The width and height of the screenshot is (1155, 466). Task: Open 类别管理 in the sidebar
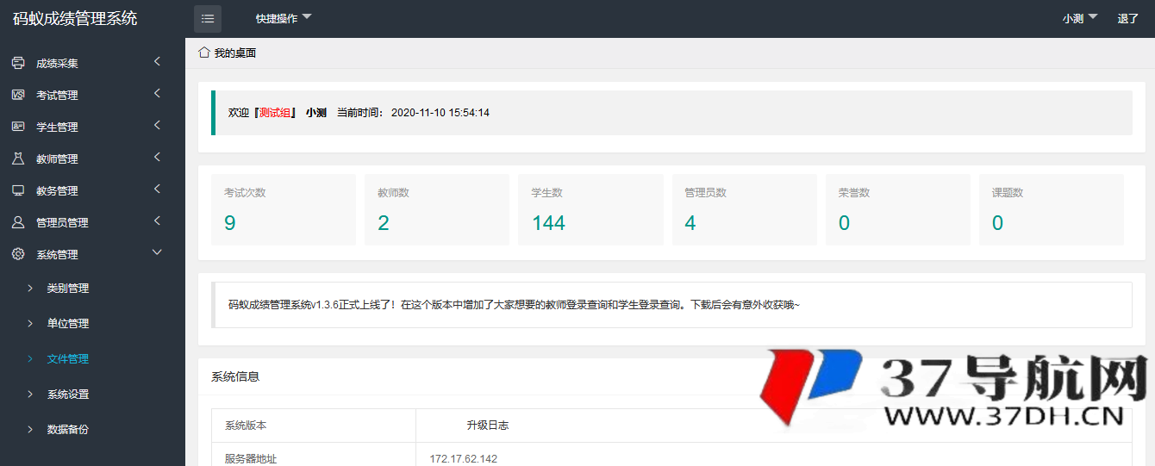click(68, 289)
